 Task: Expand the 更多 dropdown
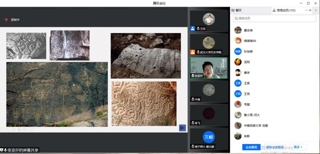coord(298,147)
